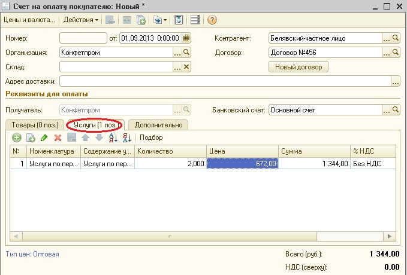Click magnifier icon next to Организация
Viewport: 407px width, 275px height.
coord(186,53)
